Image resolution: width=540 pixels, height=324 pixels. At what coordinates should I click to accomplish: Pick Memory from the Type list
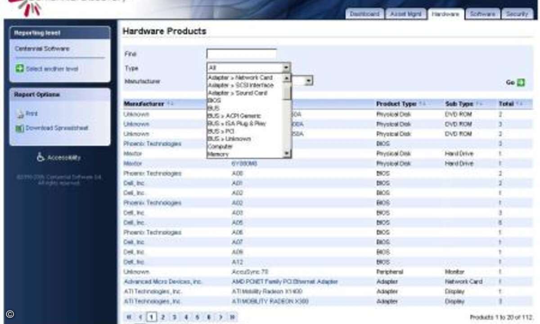click(x=244, y=154)
